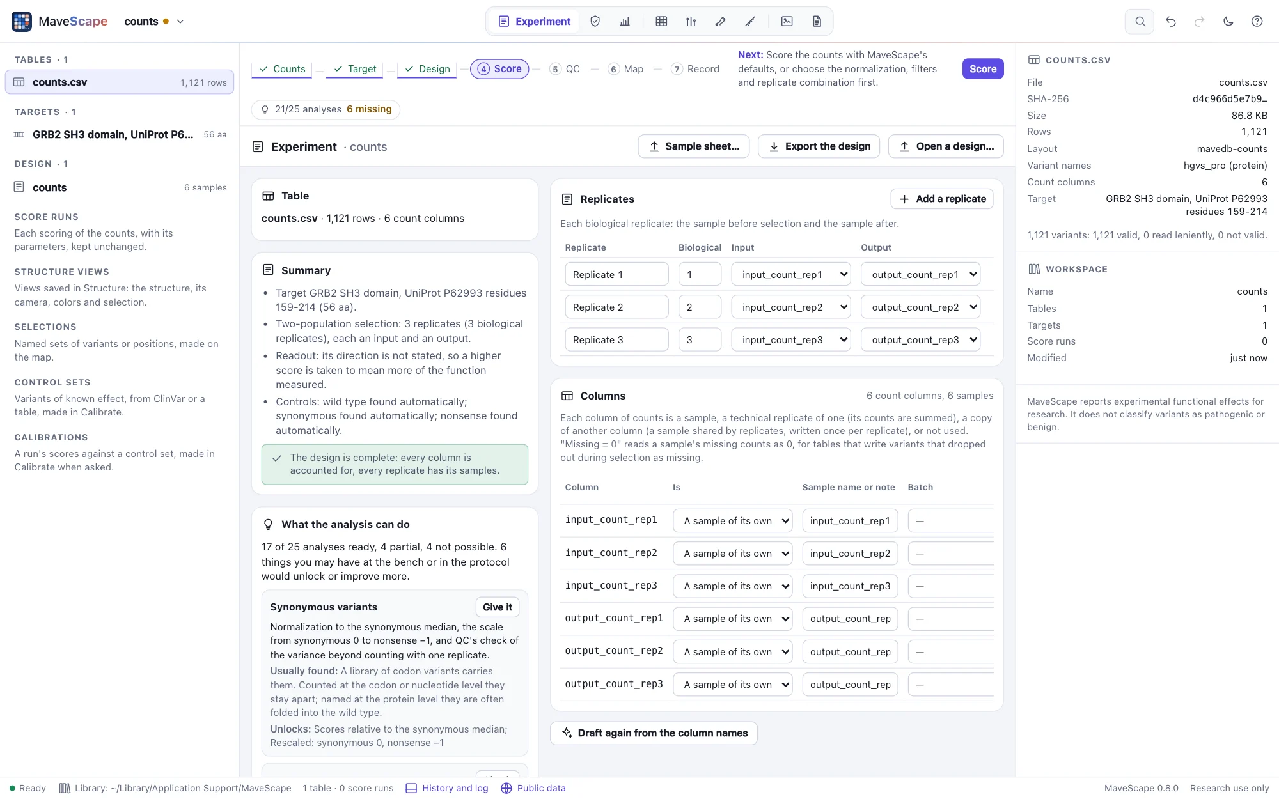The image size is (1279, 799).
Task: Open the sliders settings view icon
Action: (691, 21)
